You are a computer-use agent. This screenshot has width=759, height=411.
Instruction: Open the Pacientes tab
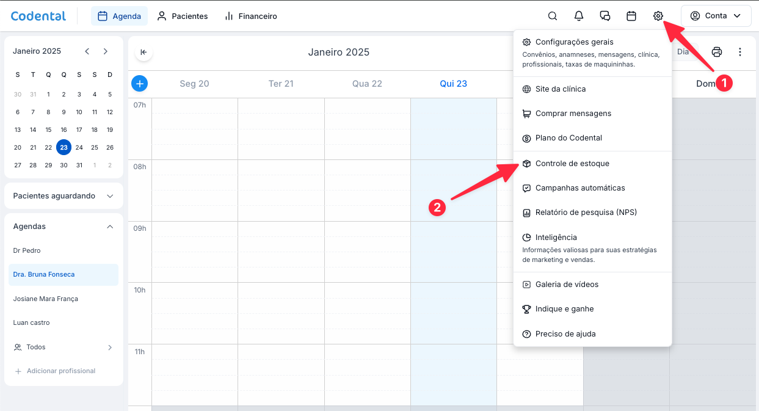tap(183, 16)
